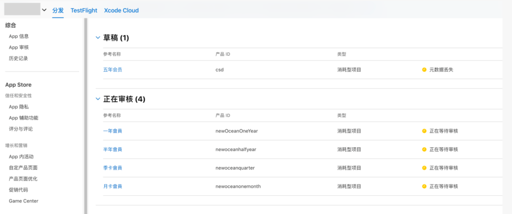Open the 月卡會員 product link
Image resolution: width=512 pixels, height=214 pixels.
coord(112,186)
